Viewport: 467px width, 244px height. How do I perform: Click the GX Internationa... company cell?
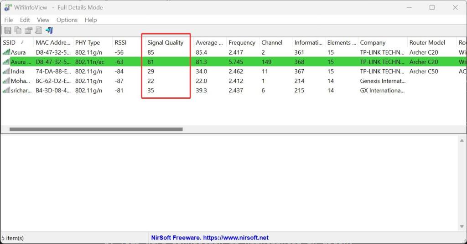(x=382, y=90)
